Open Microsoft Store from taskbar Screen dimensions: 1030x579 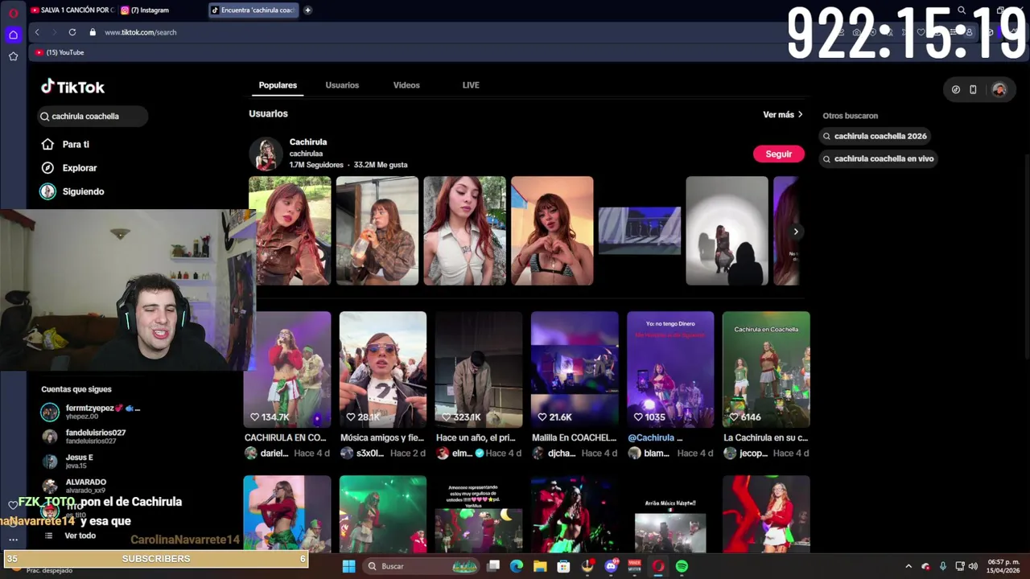pyautogui.click(x=563, y=566)
